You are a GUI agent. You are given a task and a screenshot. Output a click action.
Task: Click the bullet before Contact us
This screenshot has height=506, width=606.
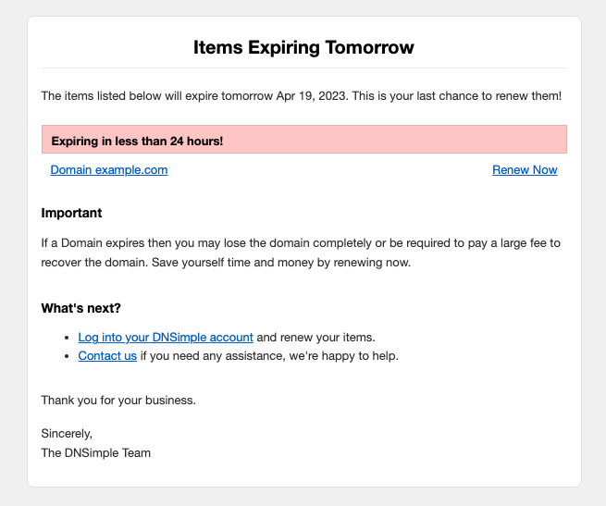tap(68, 357)
